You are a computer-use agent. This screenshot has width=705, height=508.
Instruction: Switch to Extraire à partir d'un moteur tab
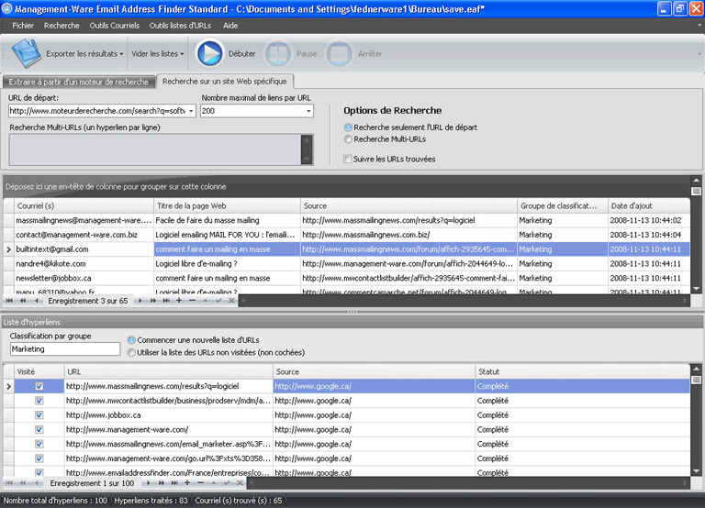click(x=78, y=82)
